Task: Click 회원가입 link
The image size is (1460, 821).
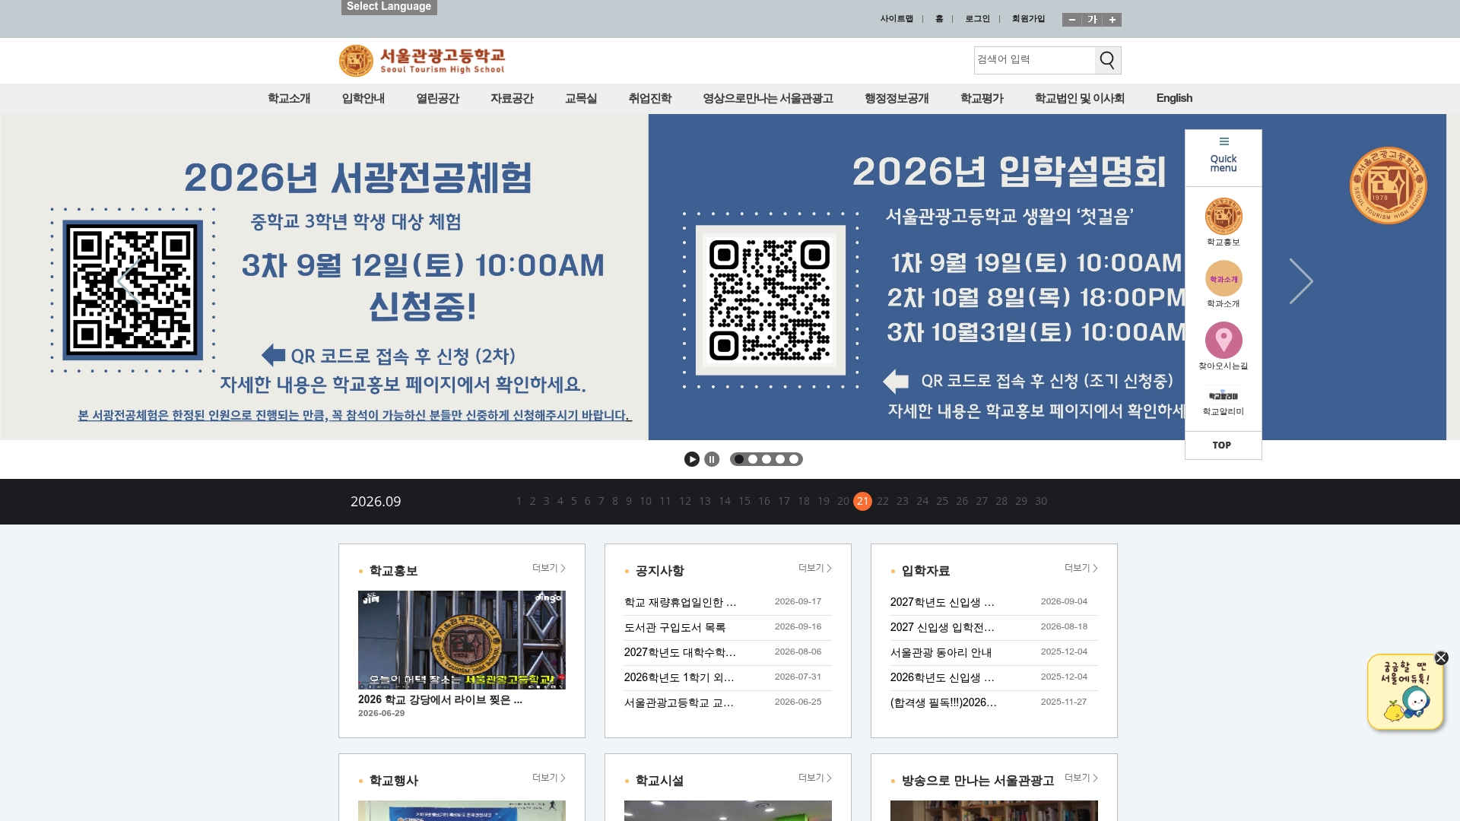Action: [1028, 19]
